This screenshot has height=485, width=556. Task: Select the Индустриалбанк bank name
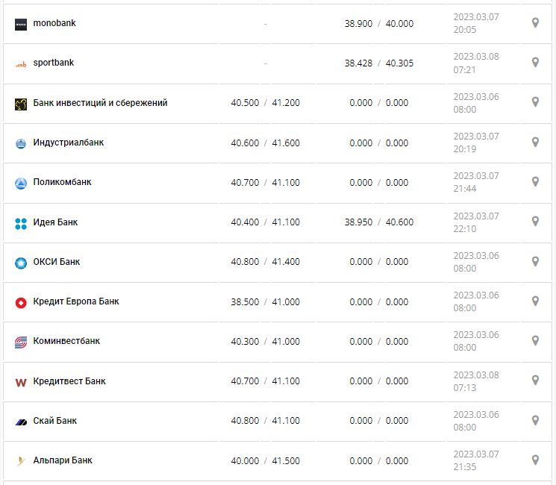(x=69, y=143)
